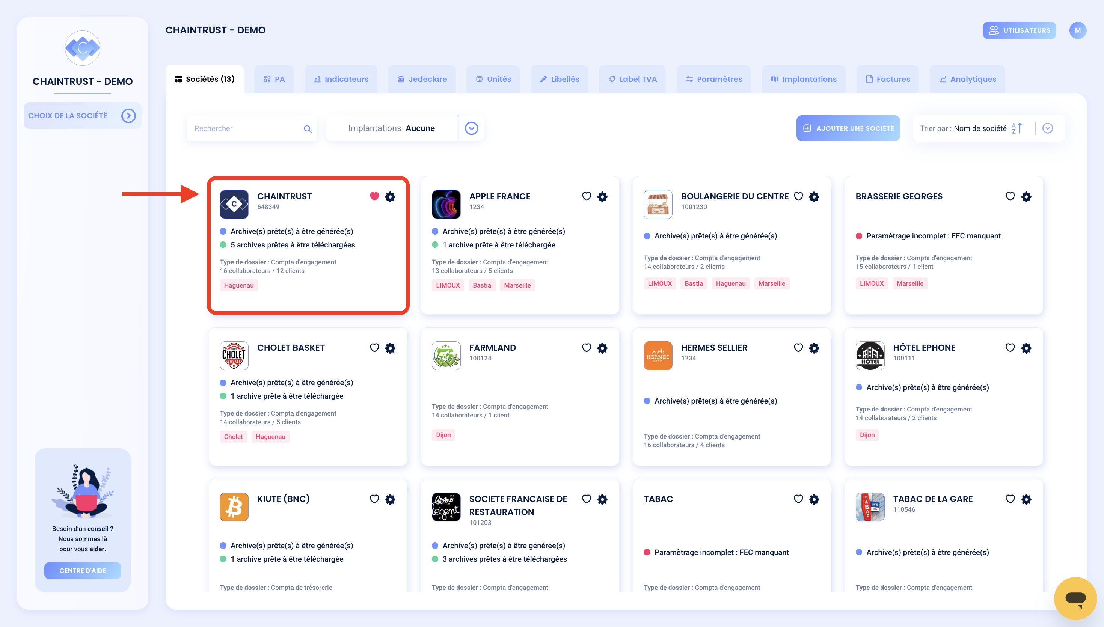This screenshot has width=1104, height=627.
Task: Favorite FARMLAND with the heart
Action: point(587,348)
